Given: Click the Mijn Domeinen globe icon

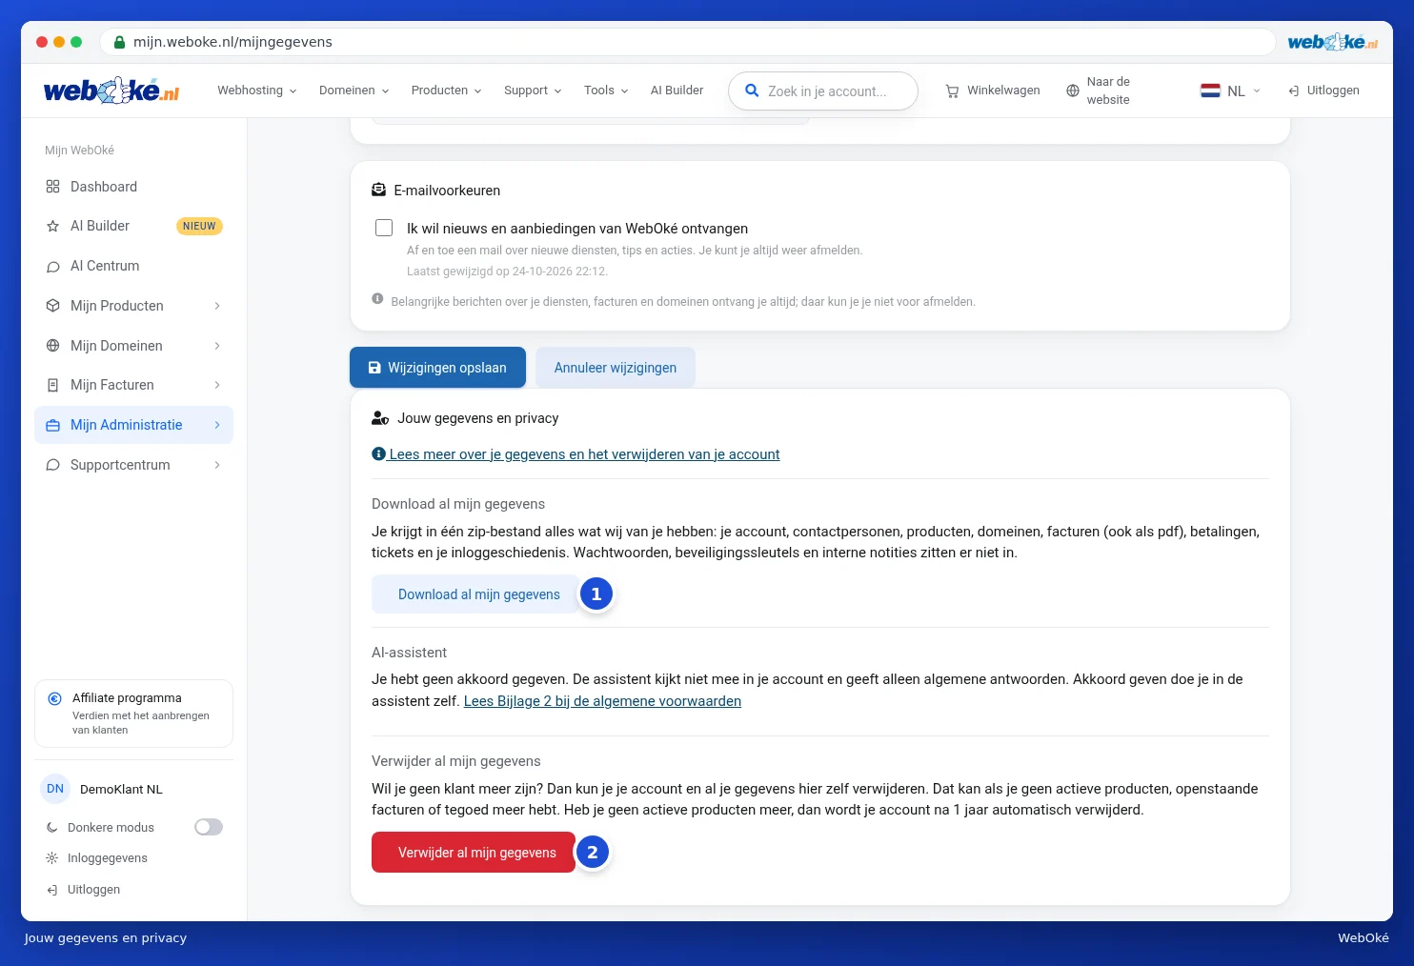Looking at the screenshot, I should pos(52,346).
